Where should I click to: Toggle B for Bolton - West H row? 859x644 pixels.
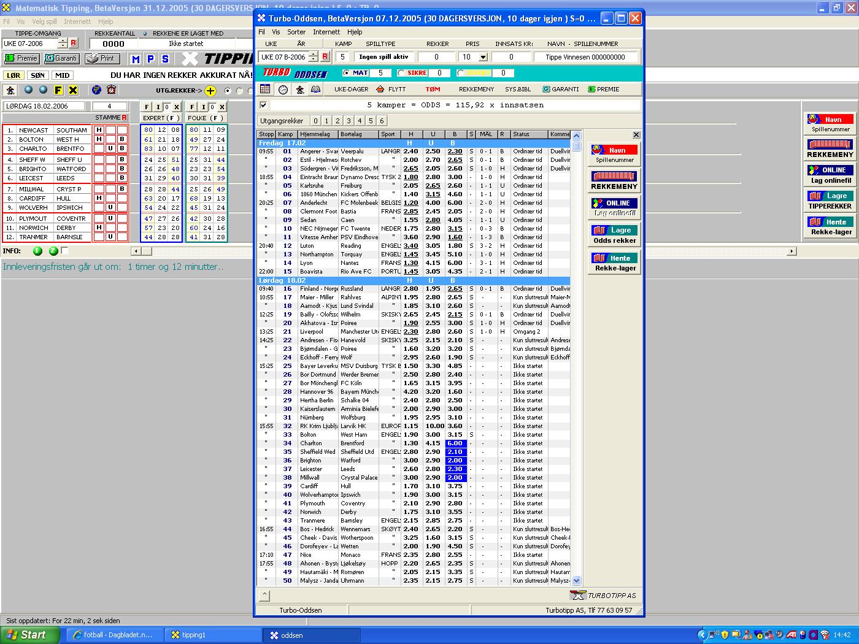pyautogui.click(x=122, y=139)
